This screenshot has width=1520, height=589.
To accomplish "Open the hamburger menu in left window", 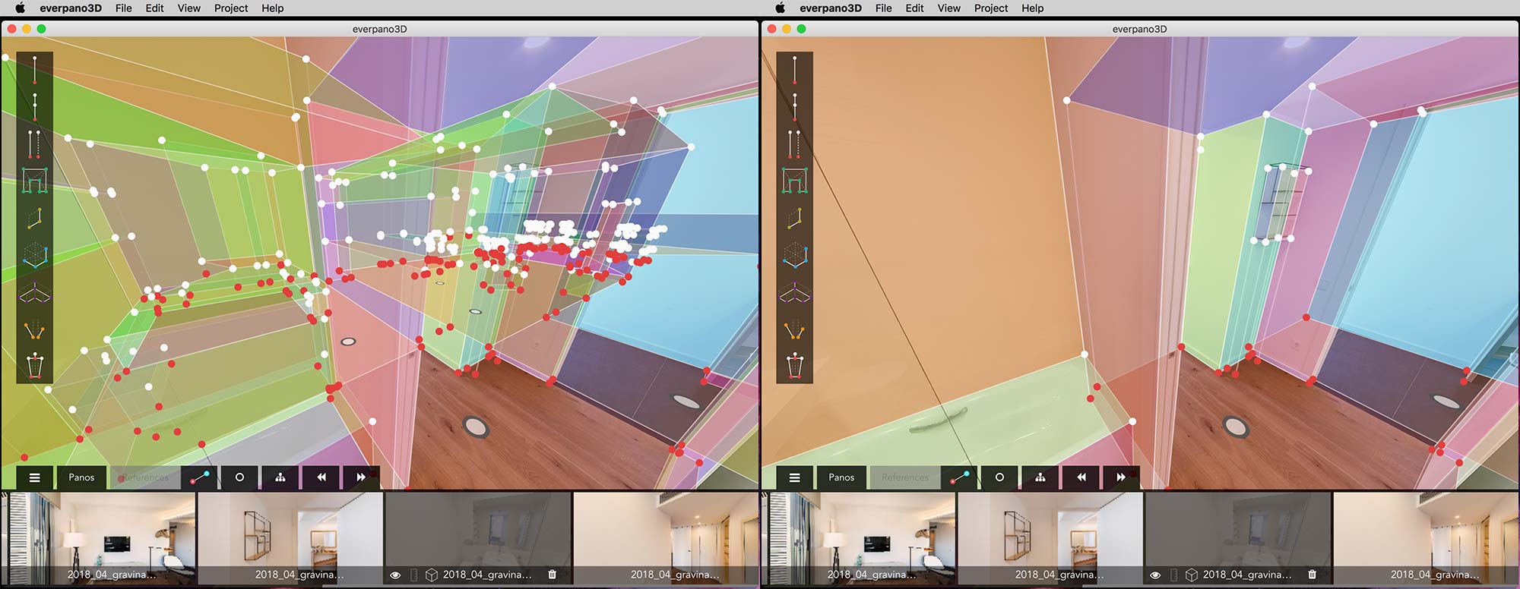I will point(35,477).
